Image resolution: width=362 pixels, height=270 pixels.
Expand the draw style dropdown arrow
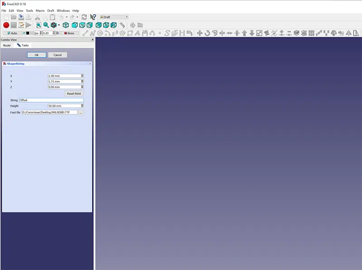point(59,25)
